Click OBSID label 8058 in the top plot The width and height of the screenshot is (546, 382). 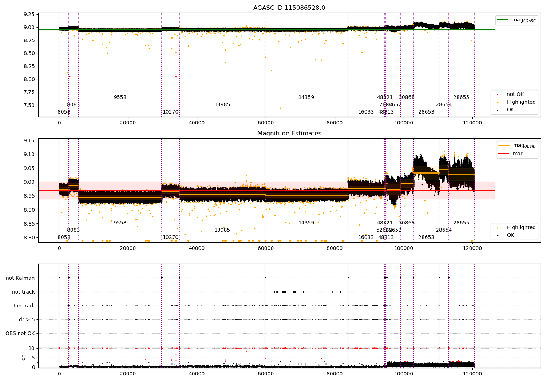click(64, 112)
